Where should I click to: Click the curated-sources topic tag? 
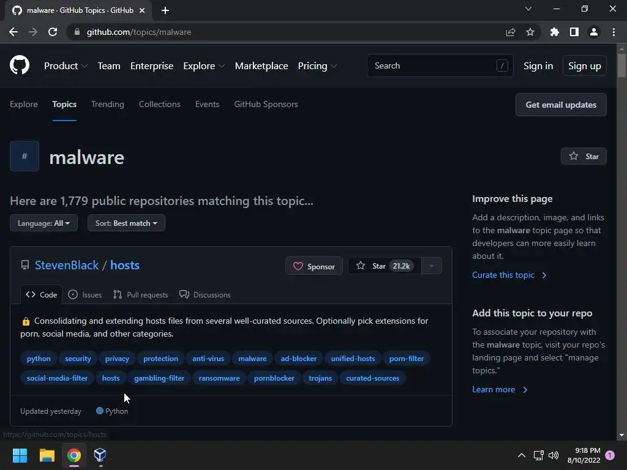(373, 378)
